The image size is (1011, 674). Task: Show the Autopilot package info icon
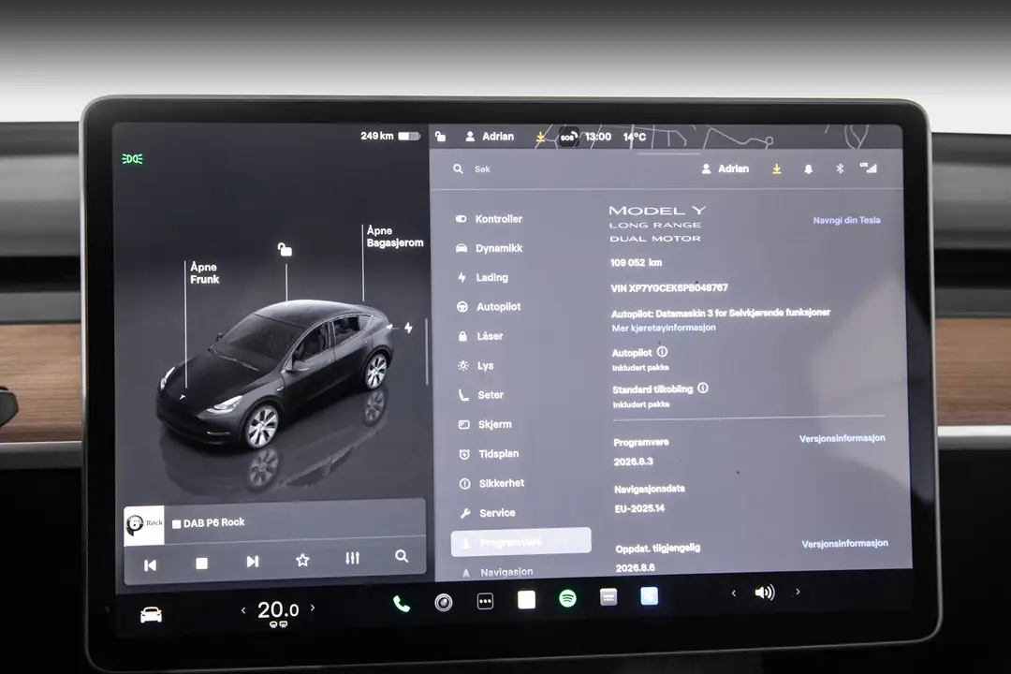tap(662, 352)
